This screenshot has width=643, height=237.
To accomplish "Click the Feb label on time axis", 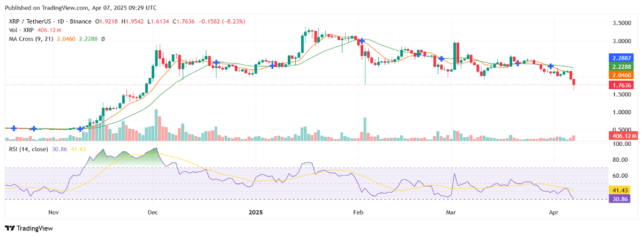I will (358, 212).
